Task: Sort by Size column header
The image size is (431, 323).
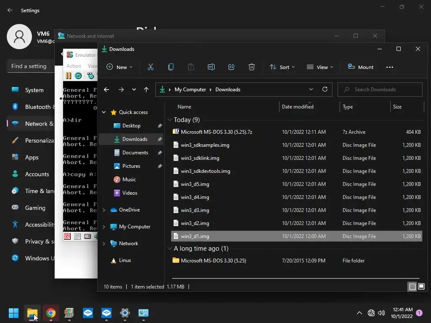Action: tap(397, 106)
